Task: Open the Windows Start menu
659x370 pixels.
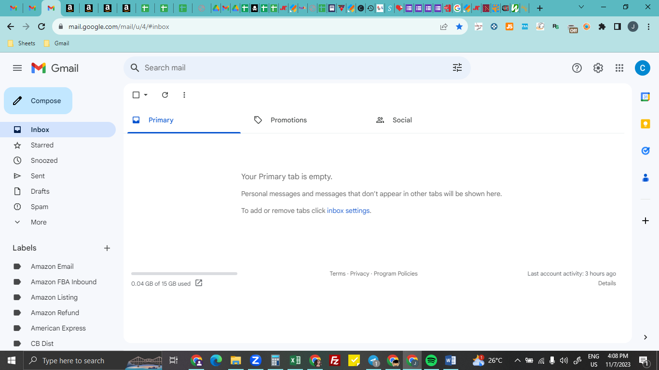Action: pyautogui.click(x=12, y=360)
